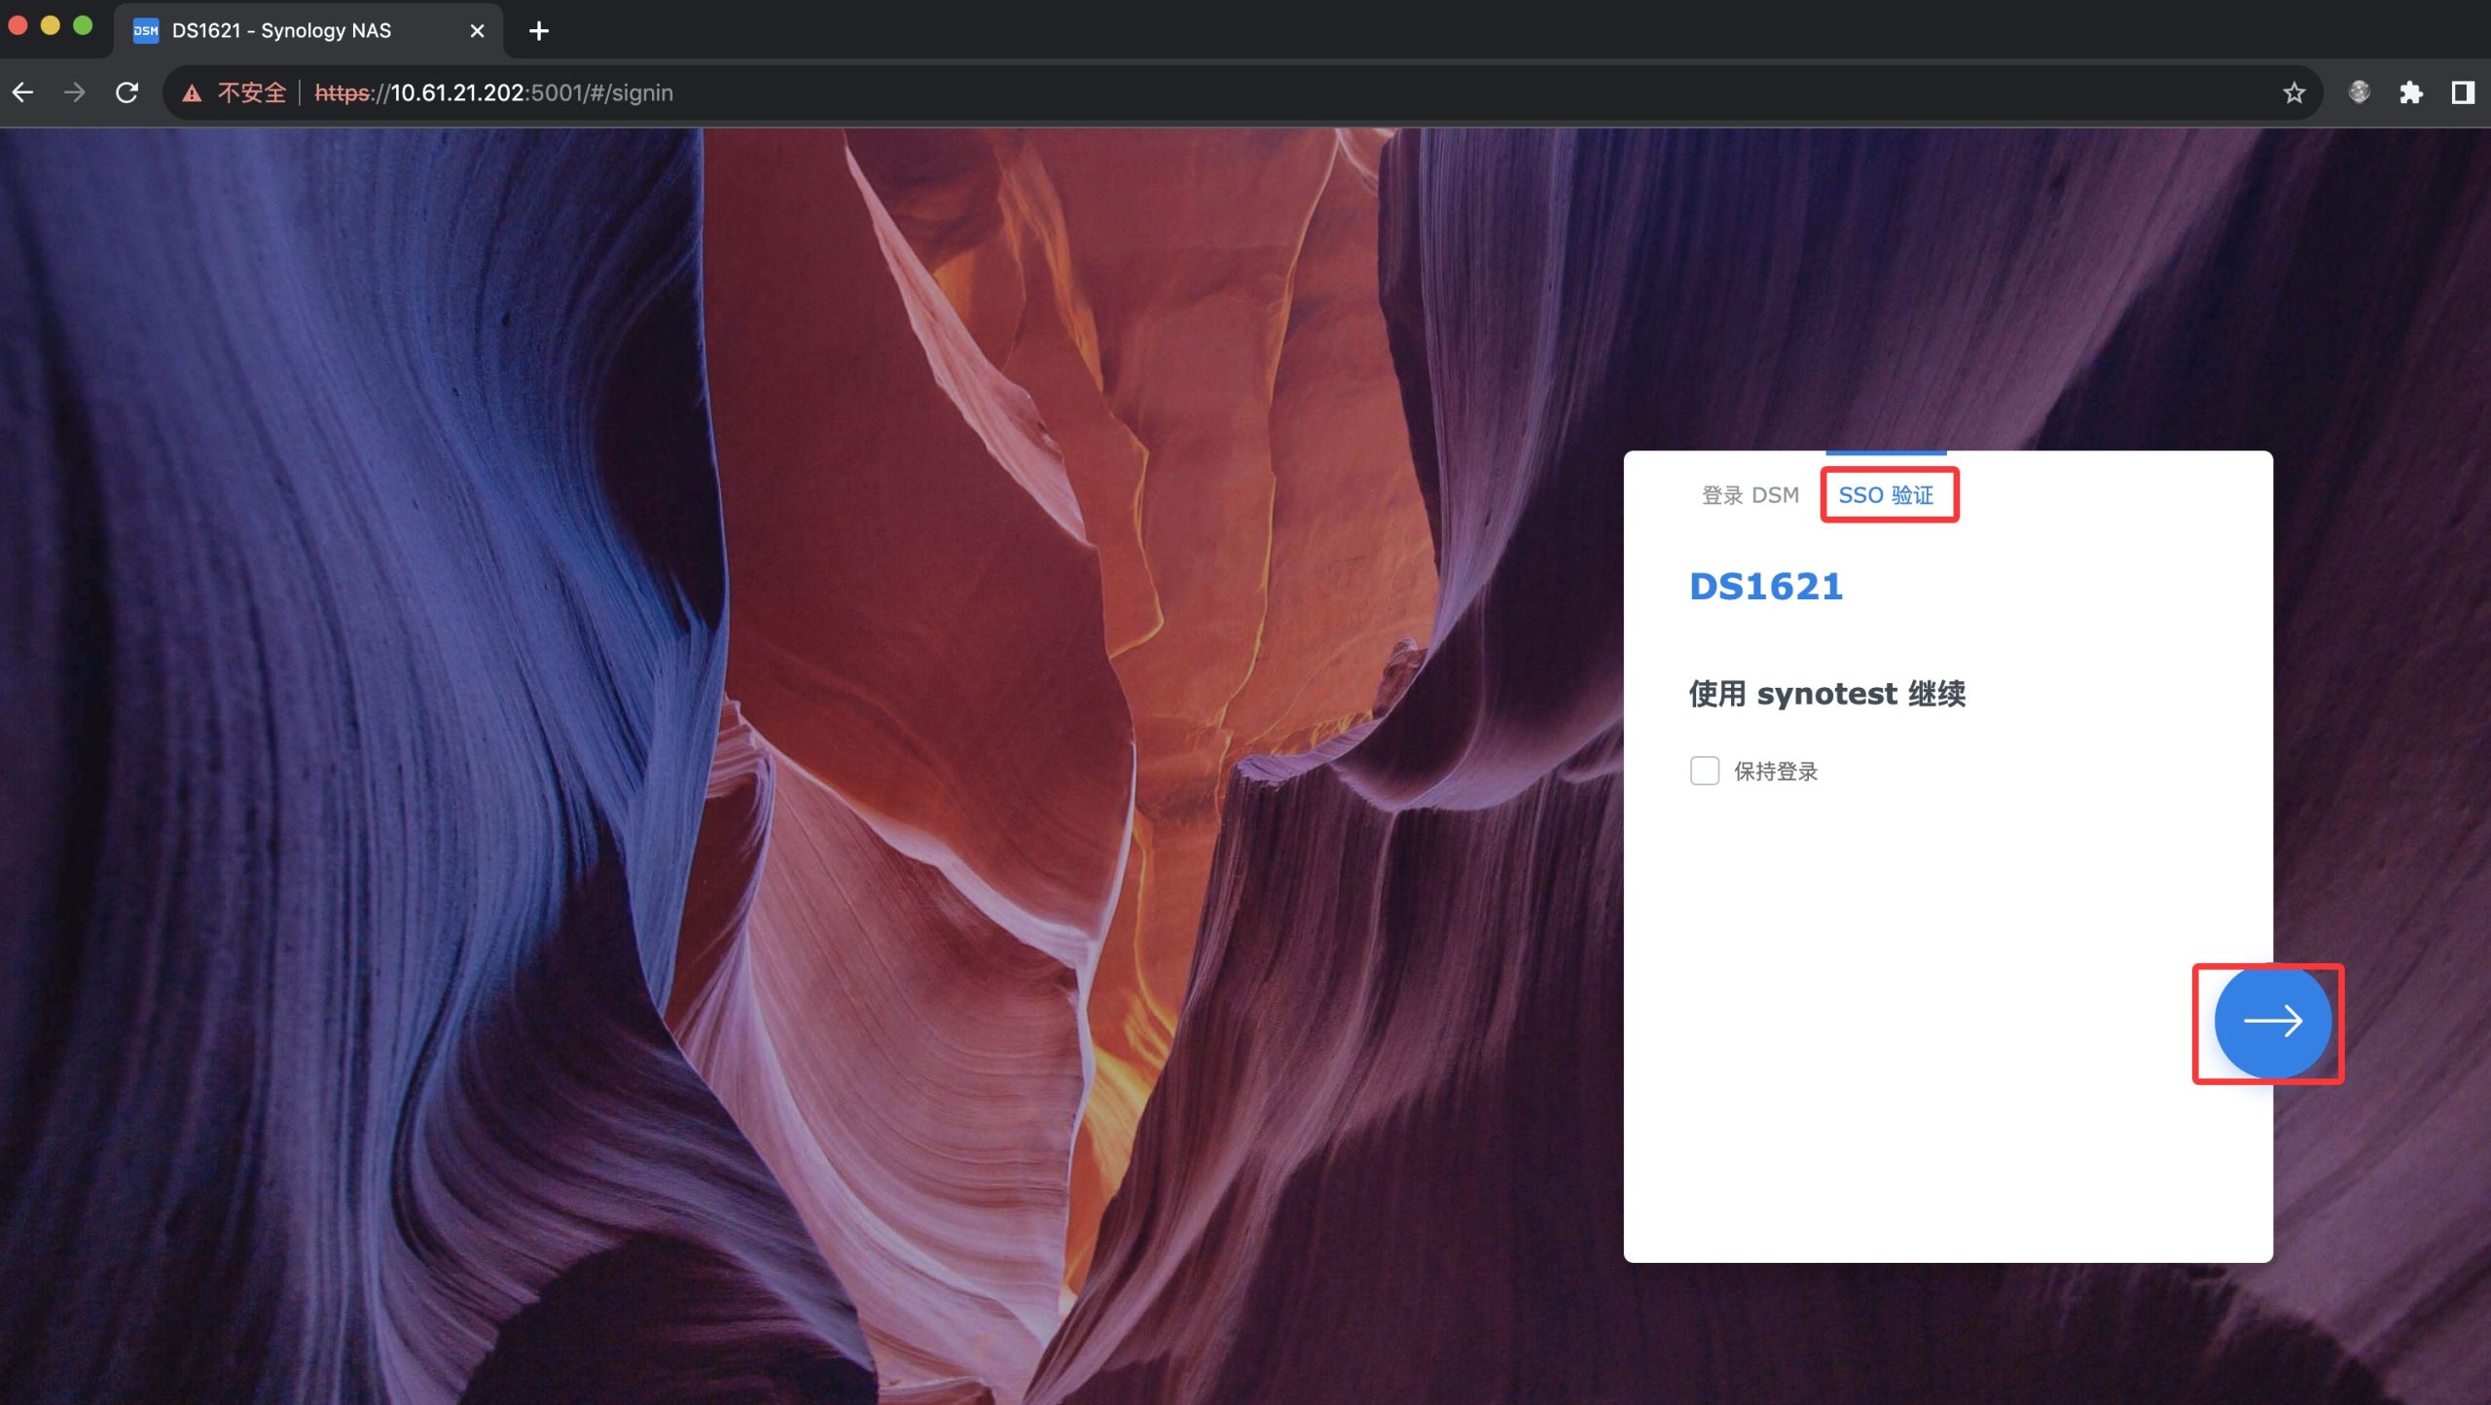Viewport: 2491px width, 1405px height.
Task: Click the 保持登录 label text
Action: coord(1776,772)
